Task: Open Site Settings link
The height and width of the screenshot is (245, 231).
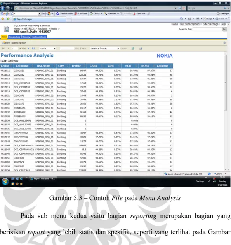Action: pos(210,24)
